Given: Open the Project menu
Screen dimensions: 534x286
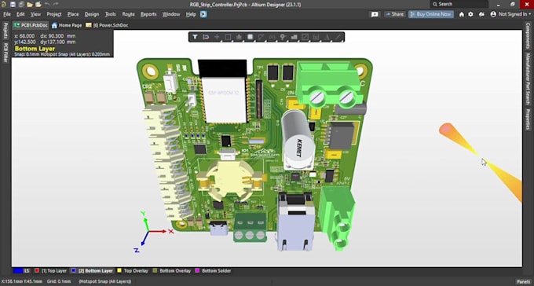Looking at the screenshot, I should [54, 14].
